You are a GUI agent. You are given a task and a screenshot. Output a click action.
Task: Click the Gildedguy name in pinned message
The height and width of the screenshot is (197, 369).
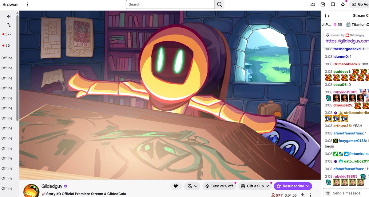click(x=357, y=35)
